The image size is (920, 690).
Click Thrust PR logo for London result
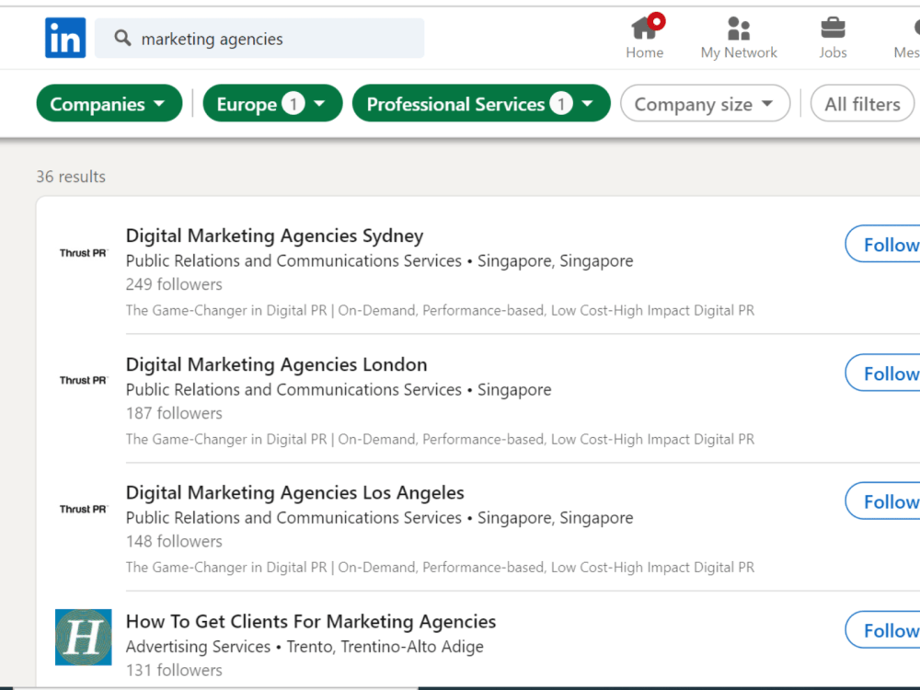pyautogui.click(x=84, y=380)
